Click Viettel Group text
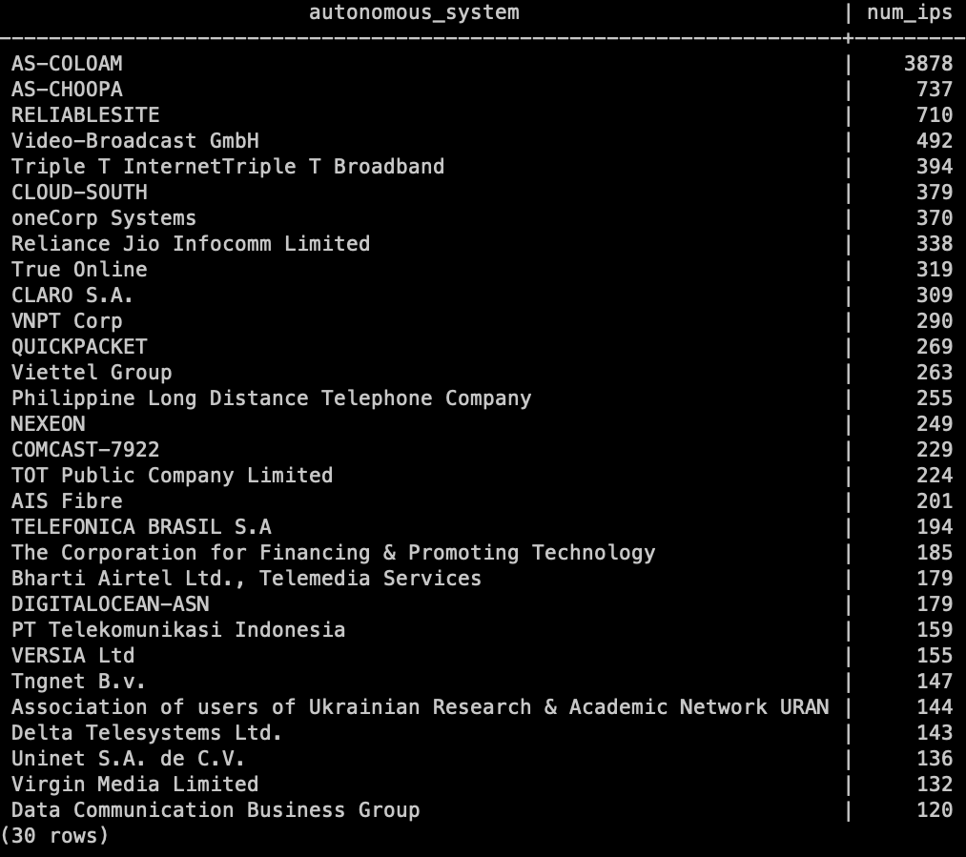The width and height of the screenshot is (966, 857). point(92,373)
